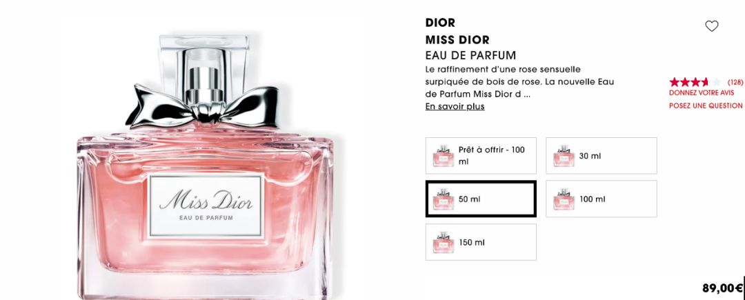Click the 89,00€ price label
The height and width of the screenshot is (300, 745).
point(722,288)
